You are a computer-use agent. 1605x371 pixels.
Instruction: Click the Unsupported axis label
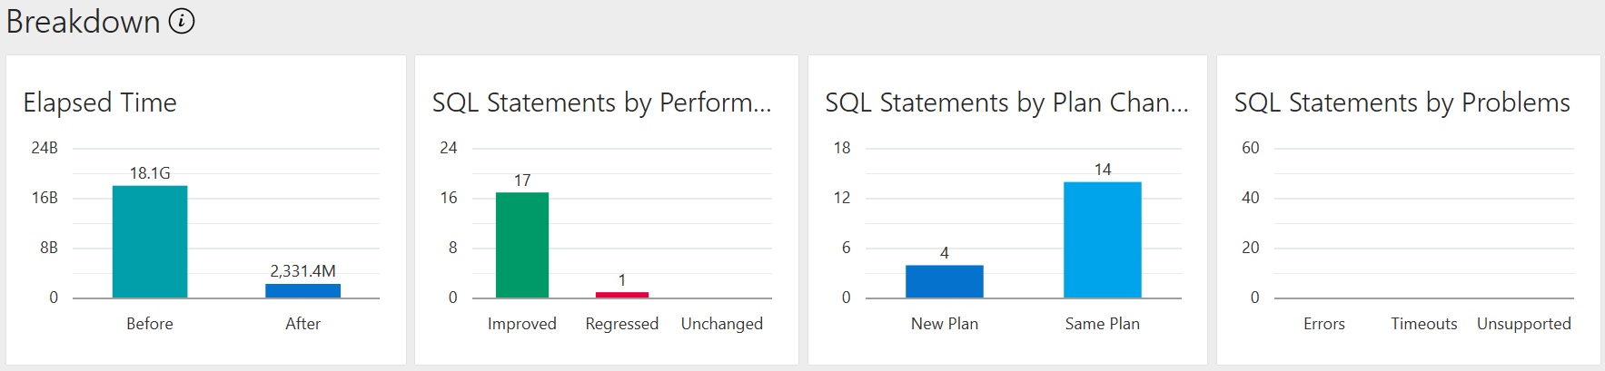pyautogui.click(x=1524, y=324)
